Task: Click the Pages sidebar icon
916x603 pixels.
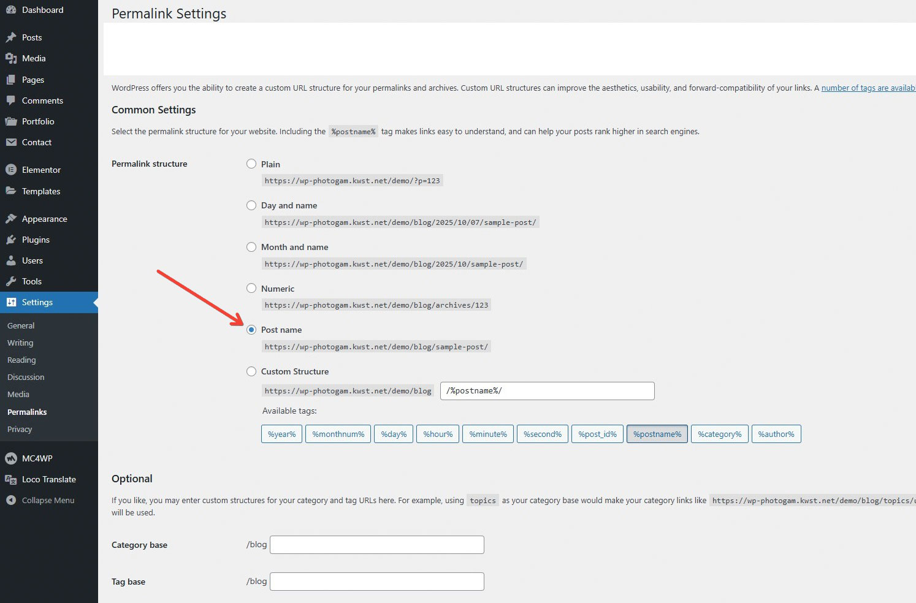Action: coord(11,80)
